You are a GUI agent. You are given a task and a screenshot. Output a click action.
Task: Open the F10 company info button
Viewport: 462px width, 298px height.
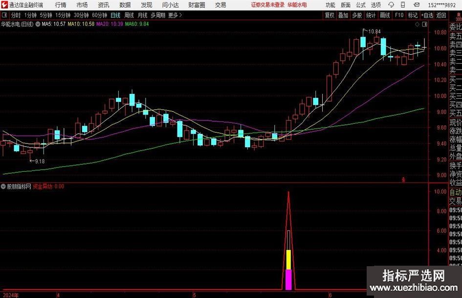[399, 15]
